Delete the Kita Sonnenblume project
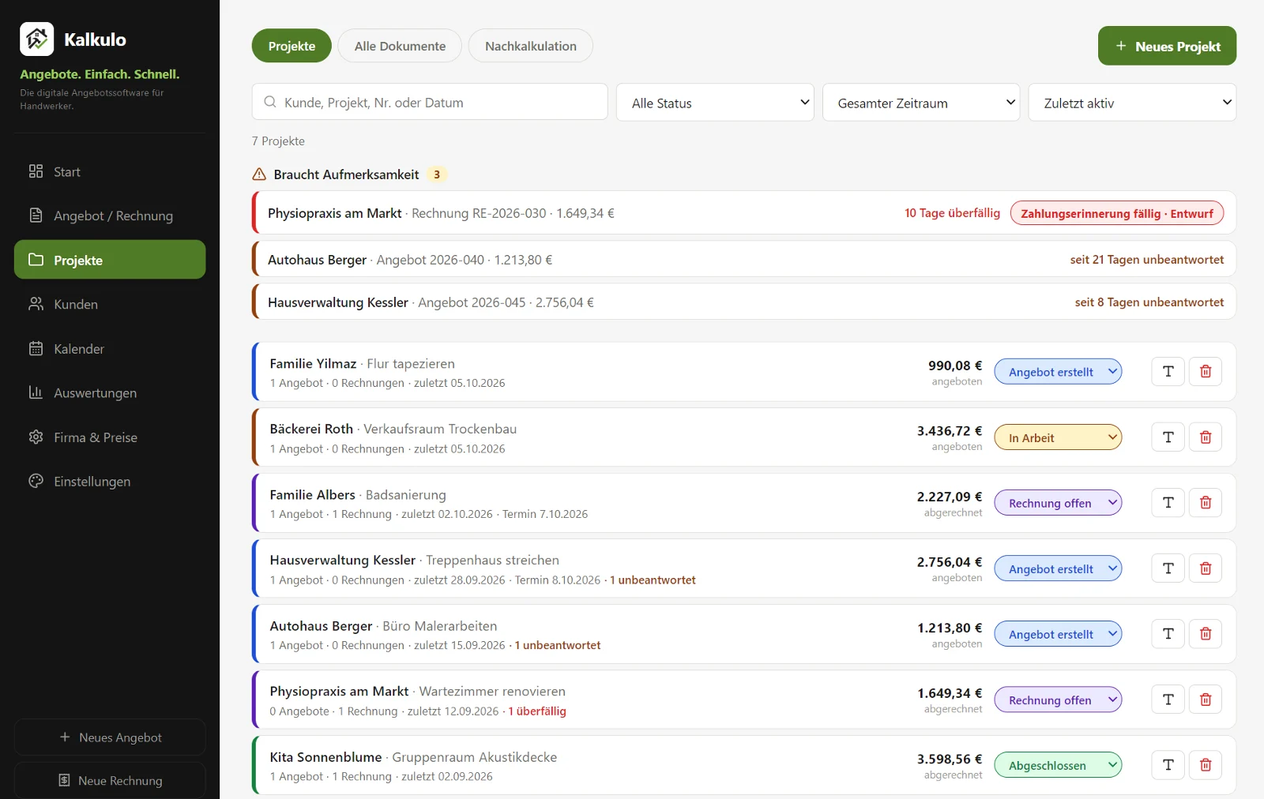 pyautogui.click(x=1206, y=765)
